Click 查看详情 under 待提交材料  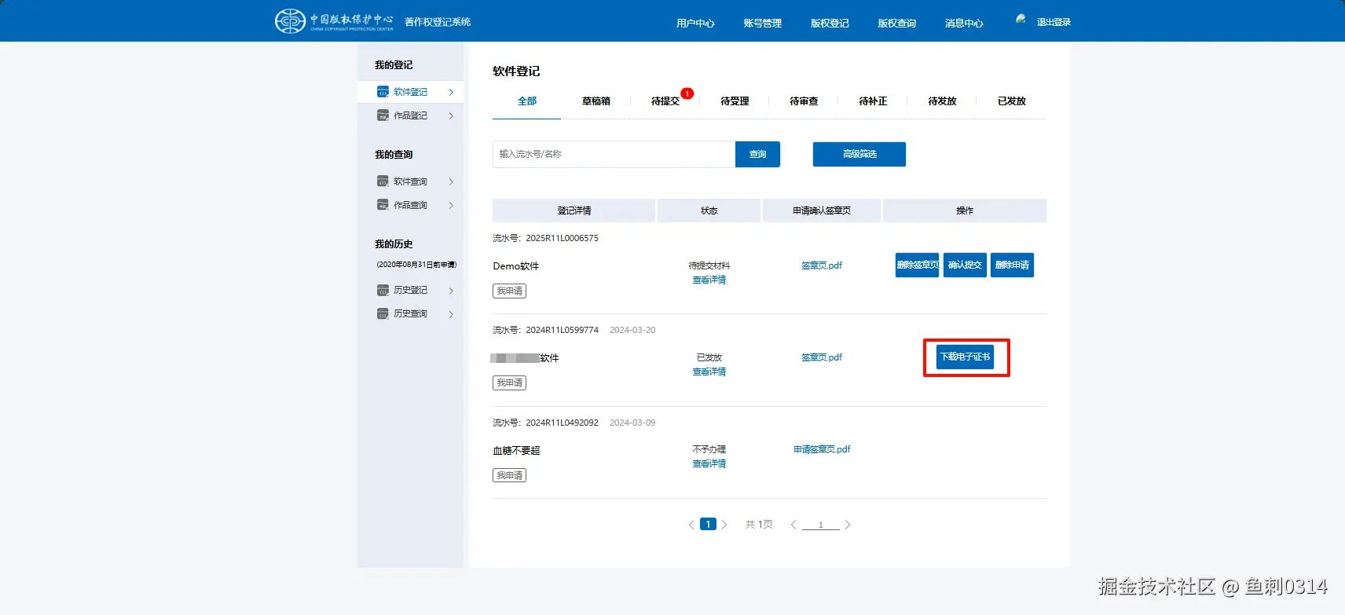pos(709,280)
